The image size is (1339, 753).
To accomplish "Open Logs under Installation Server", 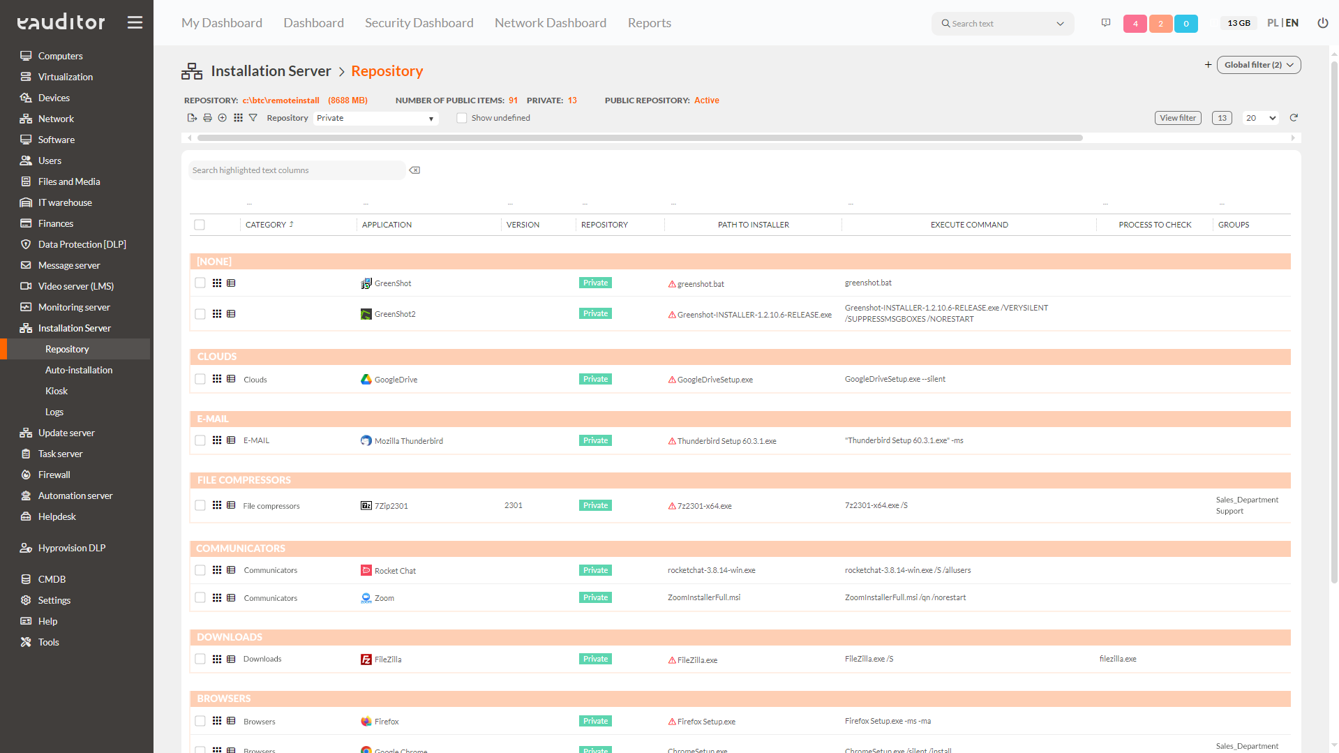I will (54, 412).
